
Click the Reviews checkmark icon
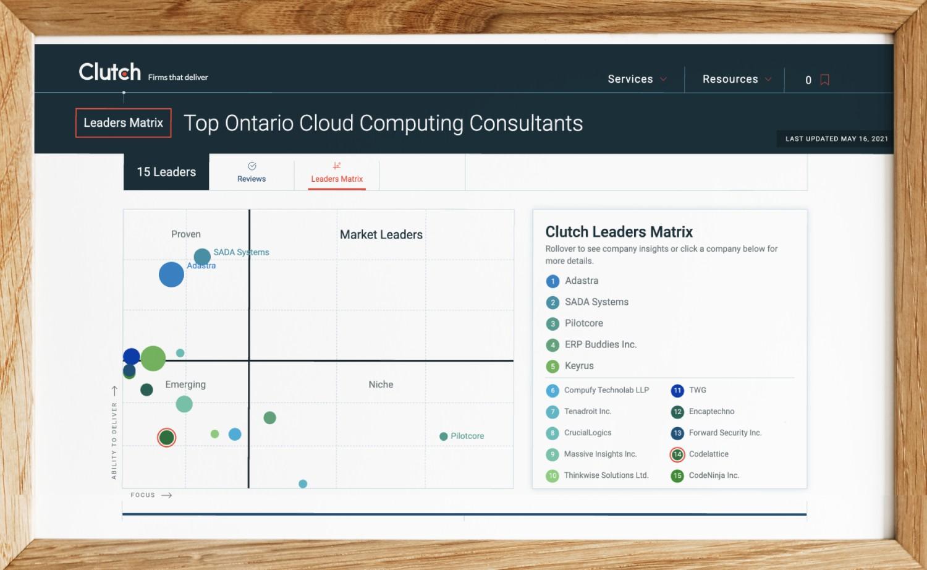[x=252, y=166]
